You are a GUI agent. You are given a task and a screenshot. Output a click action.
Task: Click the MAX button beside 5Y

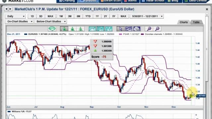[x=123, y=16]
